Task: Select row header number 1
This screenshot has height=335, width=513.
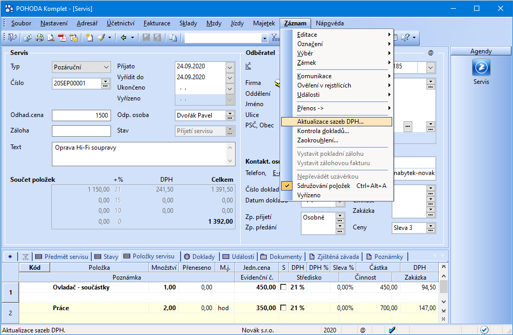Action: pyautogui.click(x=10, y=292)
